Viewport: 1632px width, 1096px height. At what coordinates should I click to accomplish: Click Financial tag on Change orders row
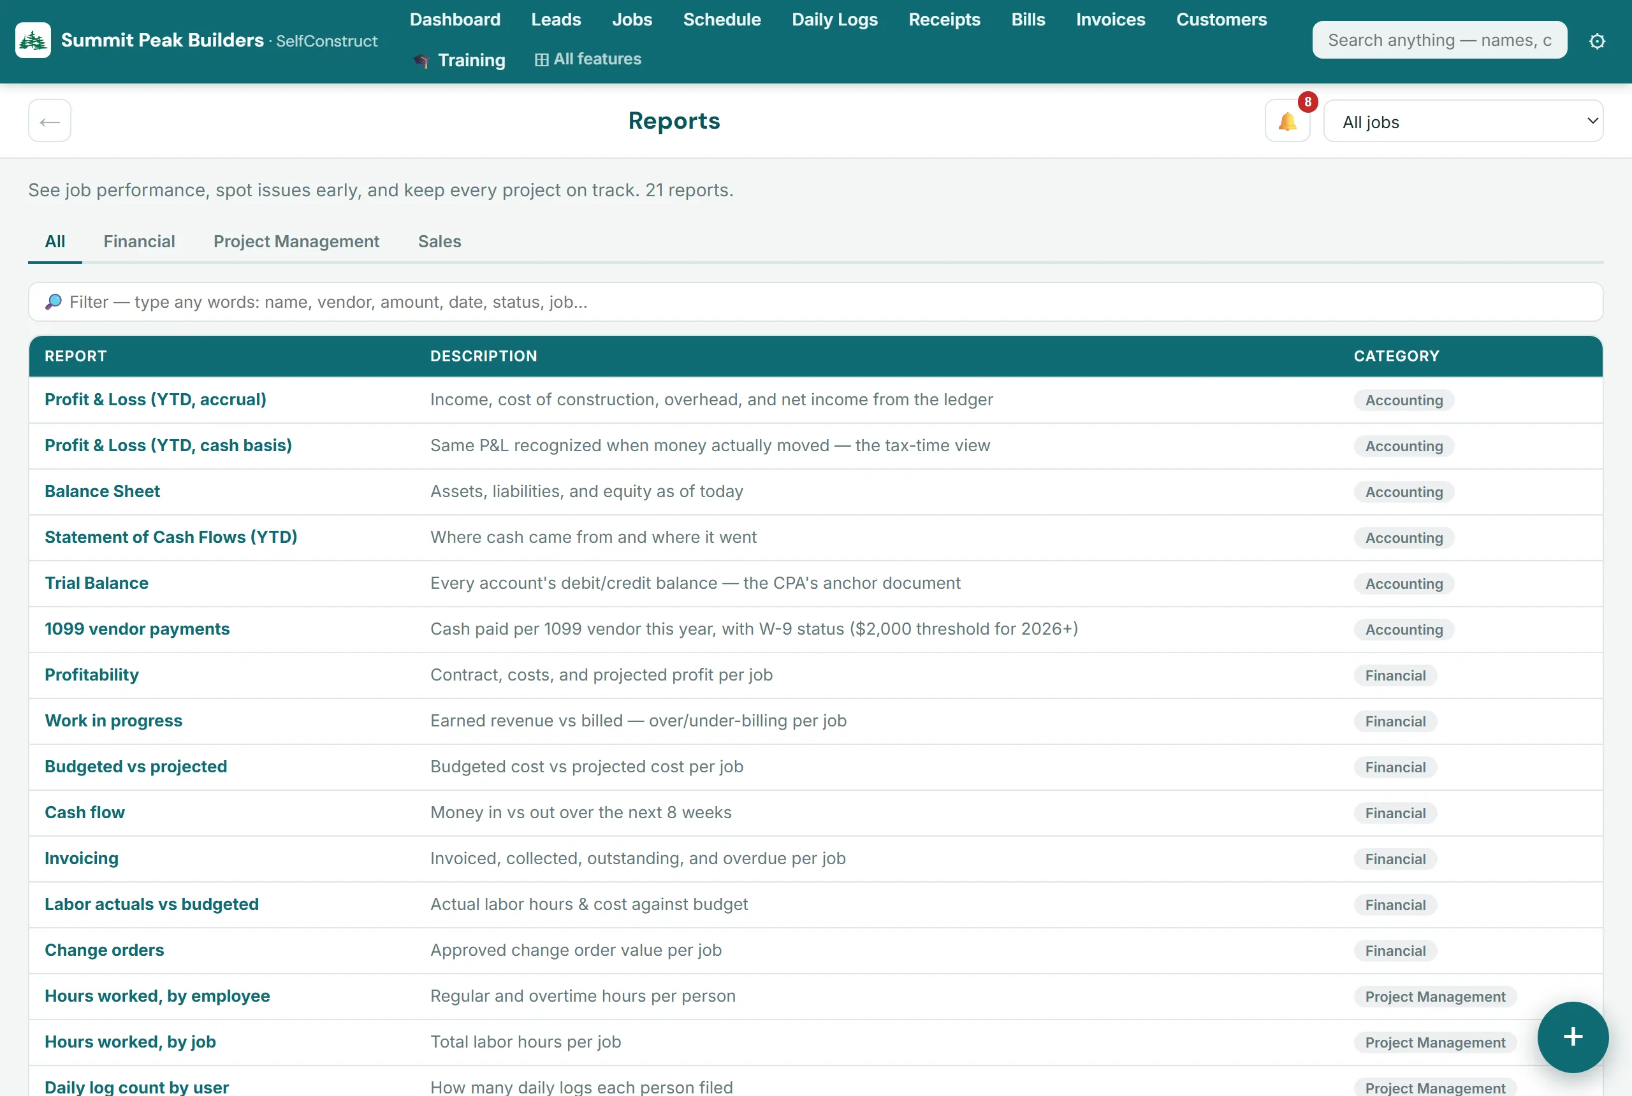tap(1395, 951)
